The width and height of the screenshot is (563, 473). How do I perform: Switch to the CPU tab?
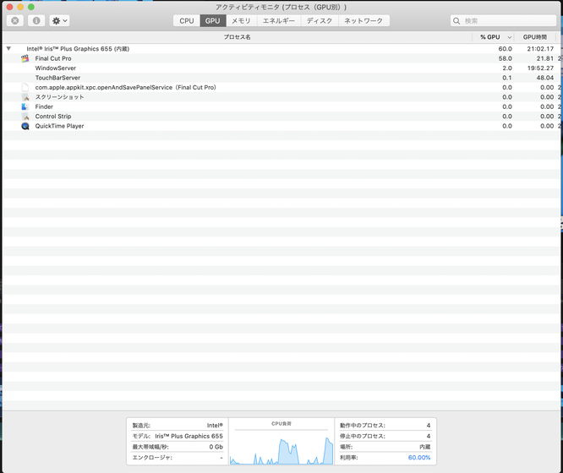[187, 21]
